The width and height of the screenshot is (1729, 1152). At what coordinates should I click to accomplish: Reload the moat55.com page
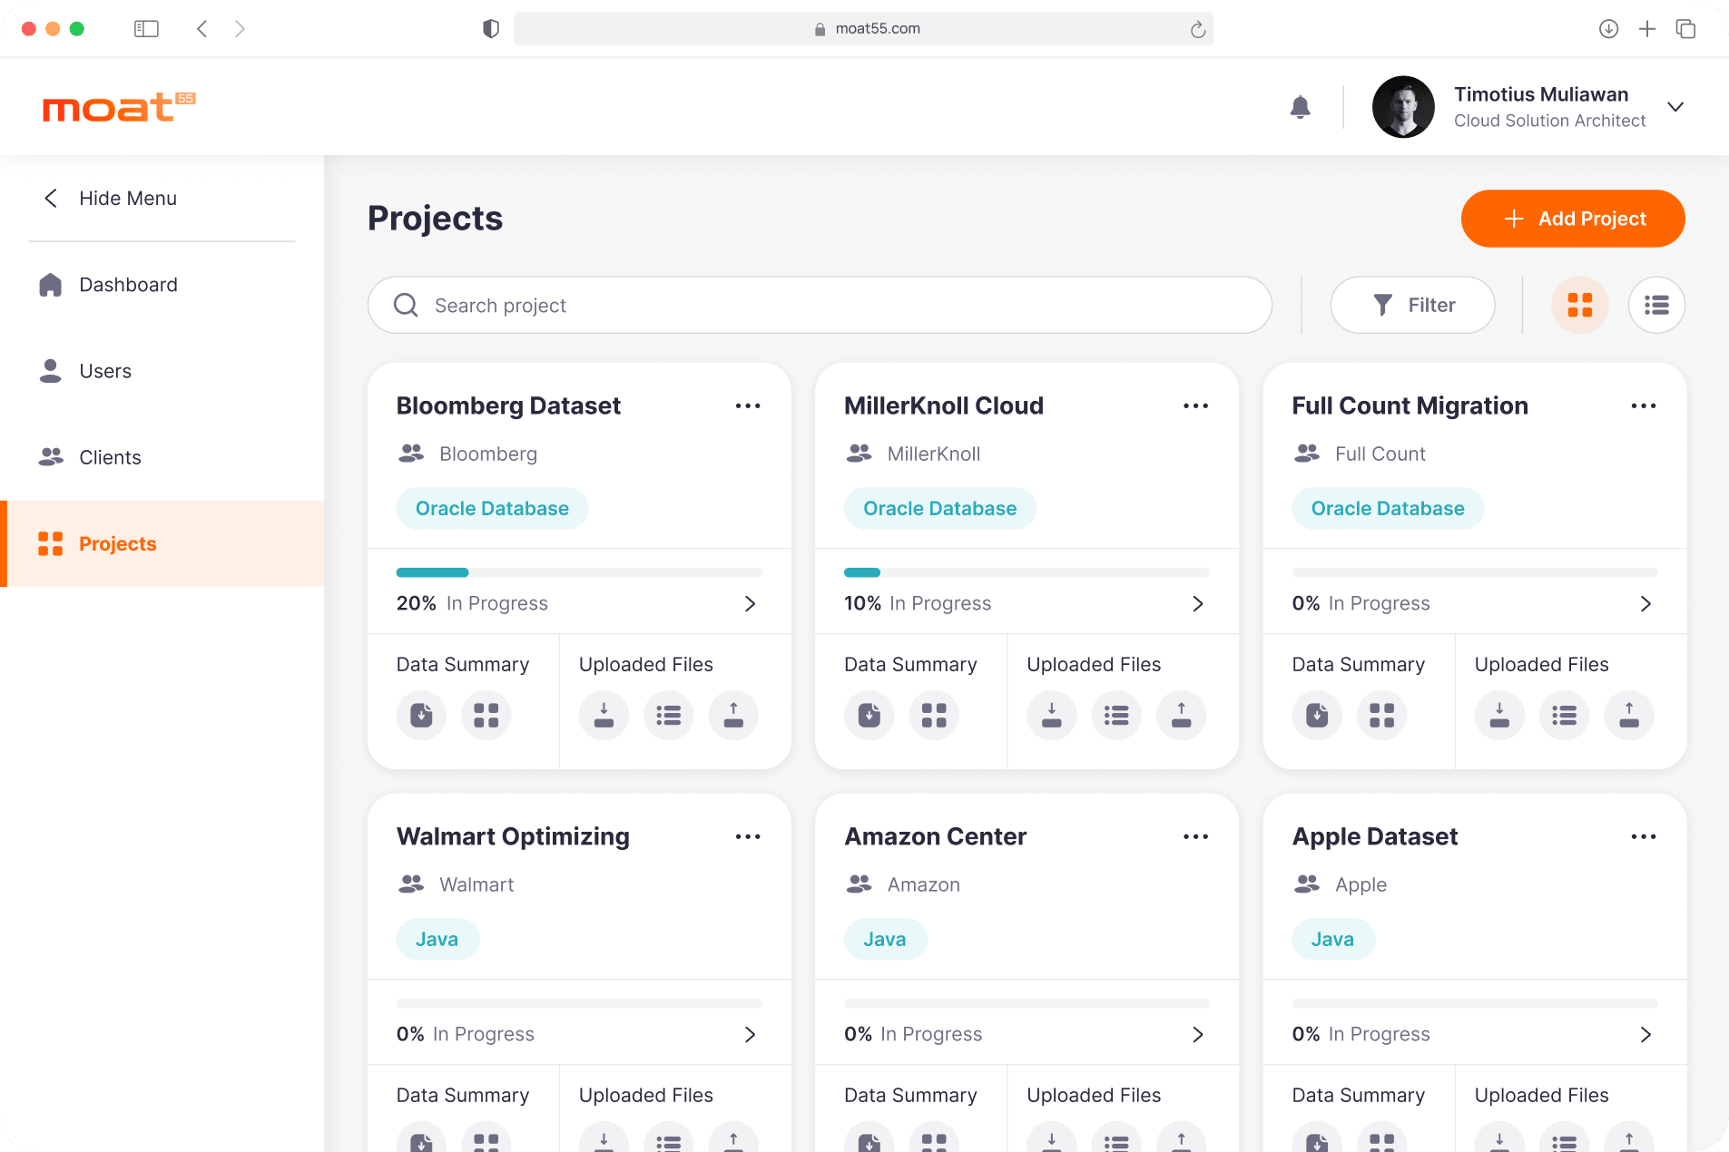[1198, 29]
